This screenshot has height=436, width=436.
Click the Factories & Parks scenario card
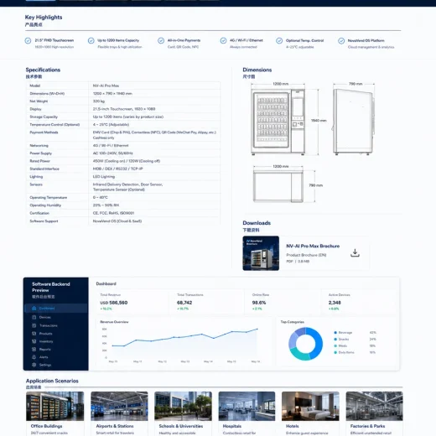(x=374, y=413)
